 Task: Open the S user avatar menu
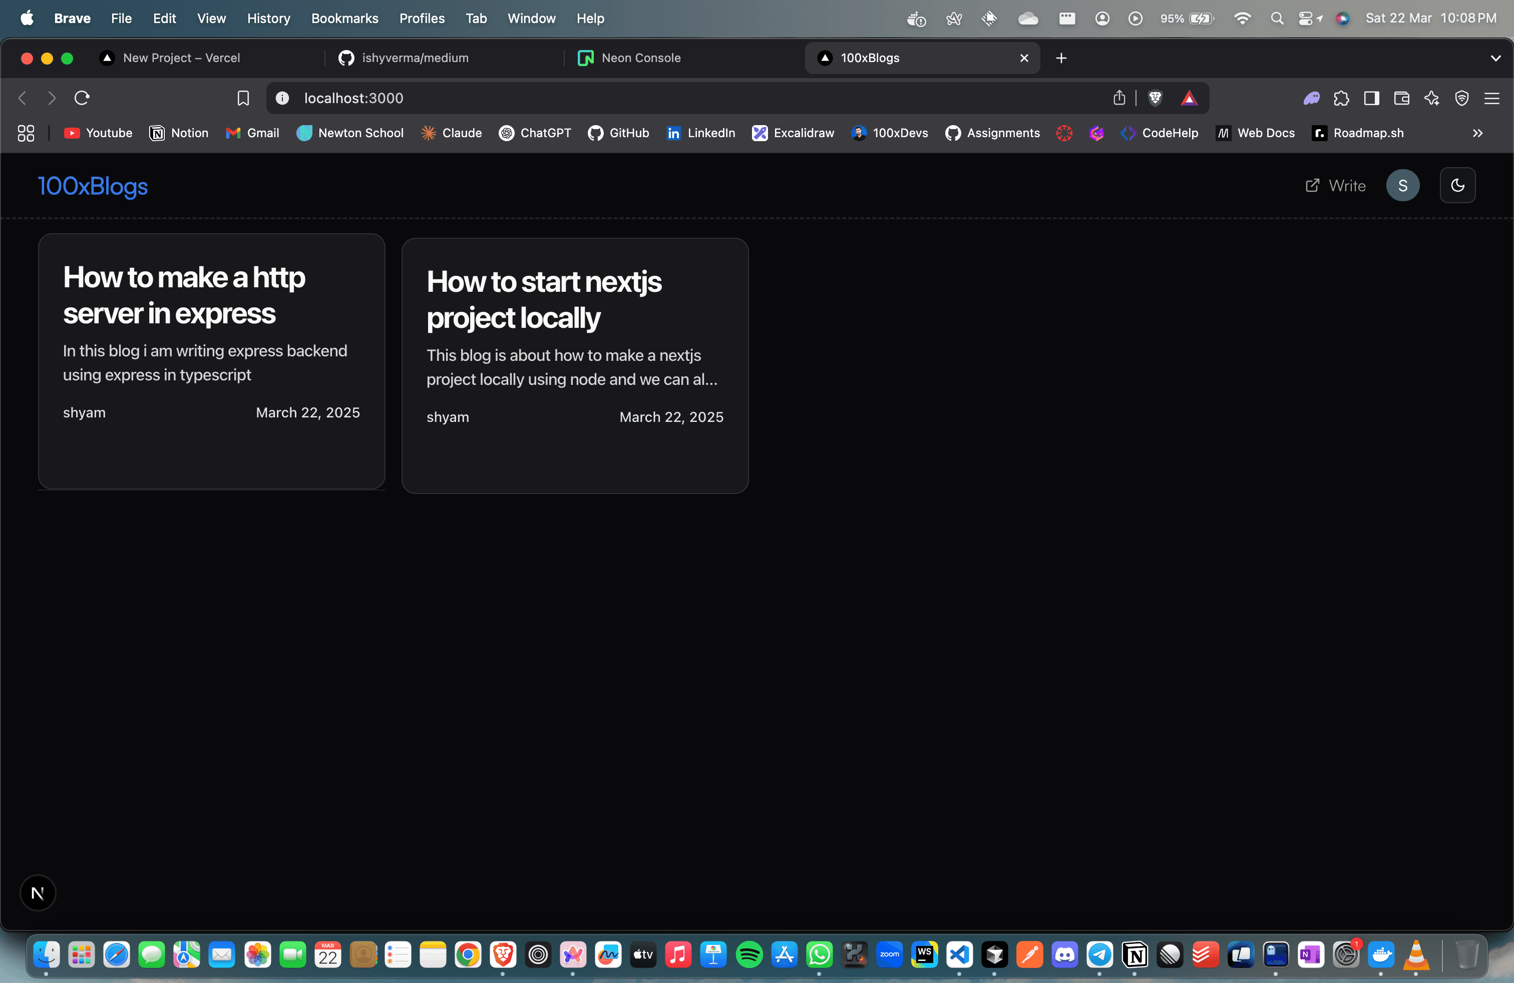coord(1403,186)
